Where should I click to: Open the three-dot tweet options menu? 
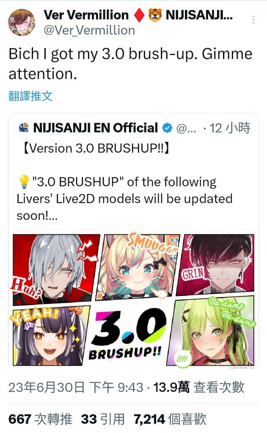(253, 19)
